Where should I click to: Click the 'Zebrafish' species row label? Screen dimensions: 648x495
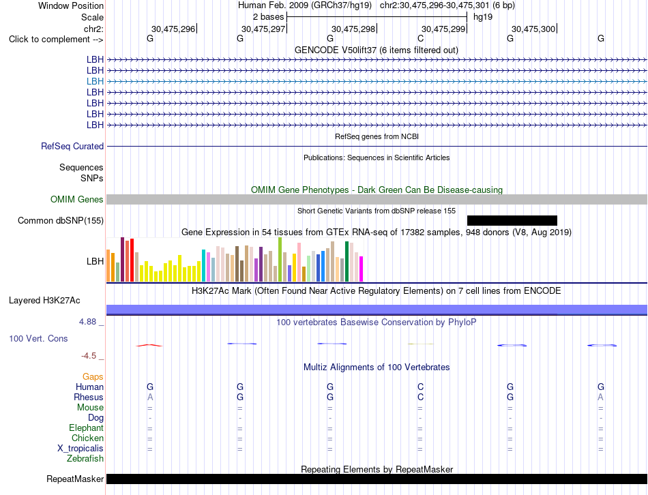click(x=85, y=458)
